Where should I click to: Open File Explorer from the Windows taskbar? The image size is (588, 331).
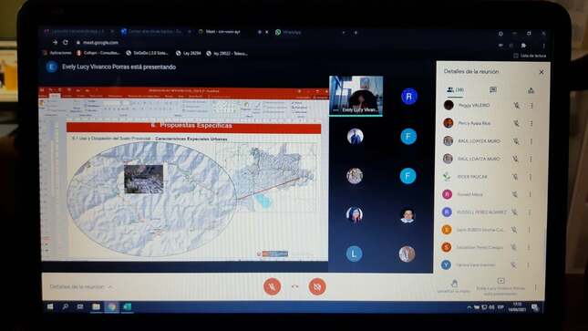point(96,307)
